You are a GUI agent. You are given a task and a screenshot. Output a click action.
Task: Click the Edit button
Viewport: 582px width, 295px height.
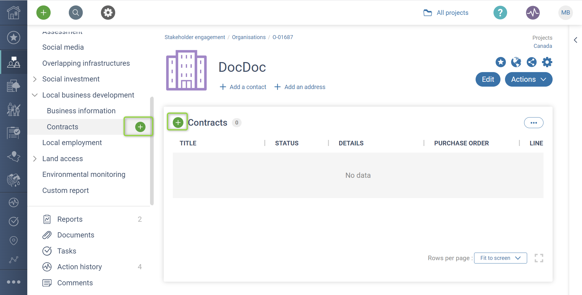488,79
